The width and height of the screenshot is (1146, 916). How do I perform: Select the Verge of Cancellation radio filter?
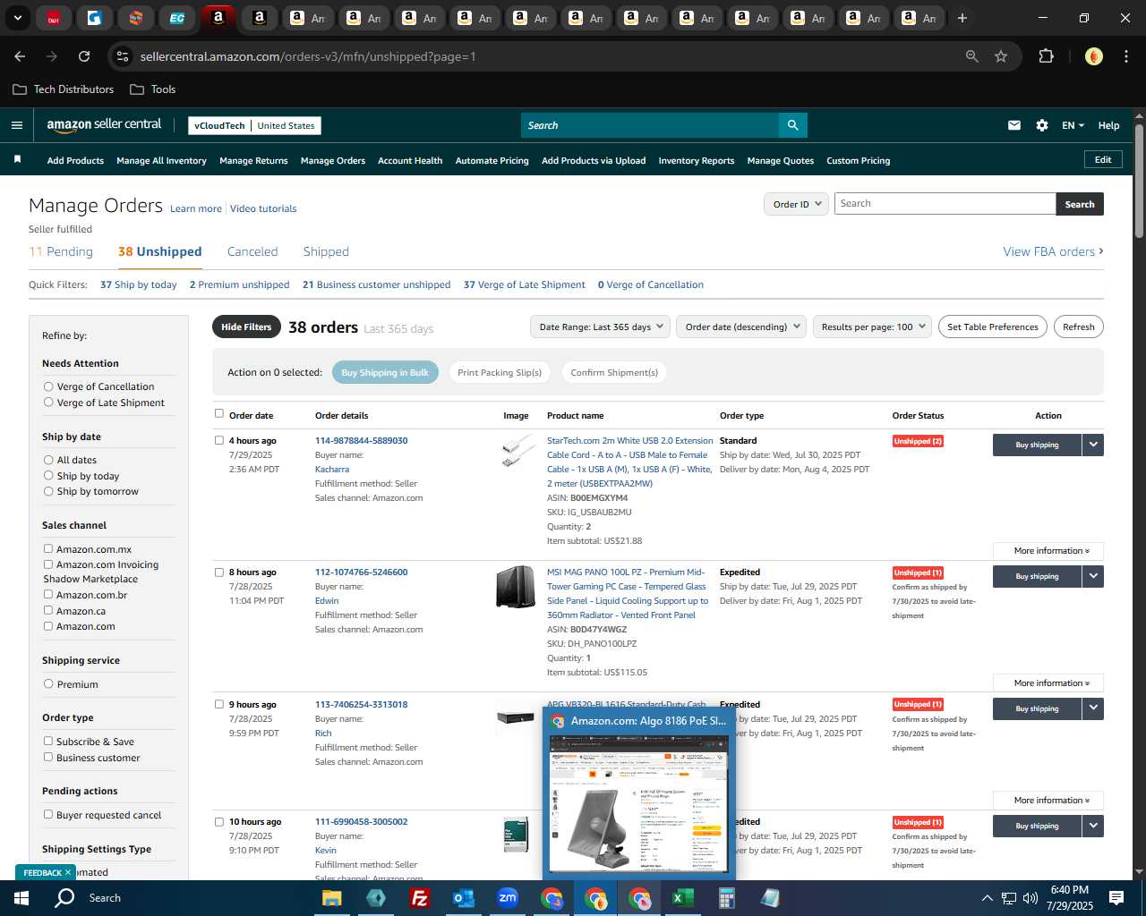click(48, 386)
